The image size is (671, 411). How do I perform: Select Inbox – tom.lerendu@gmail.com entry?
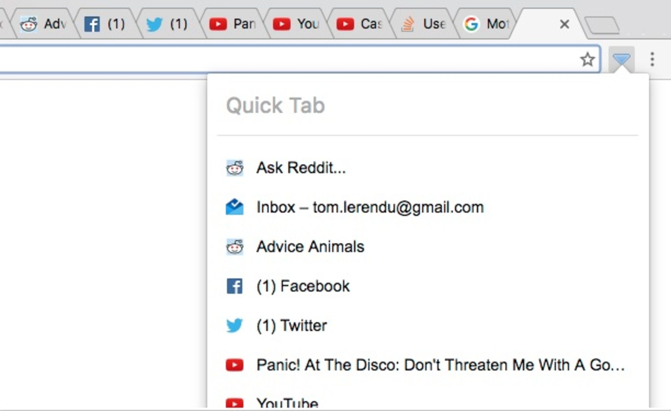coord(427,207)
